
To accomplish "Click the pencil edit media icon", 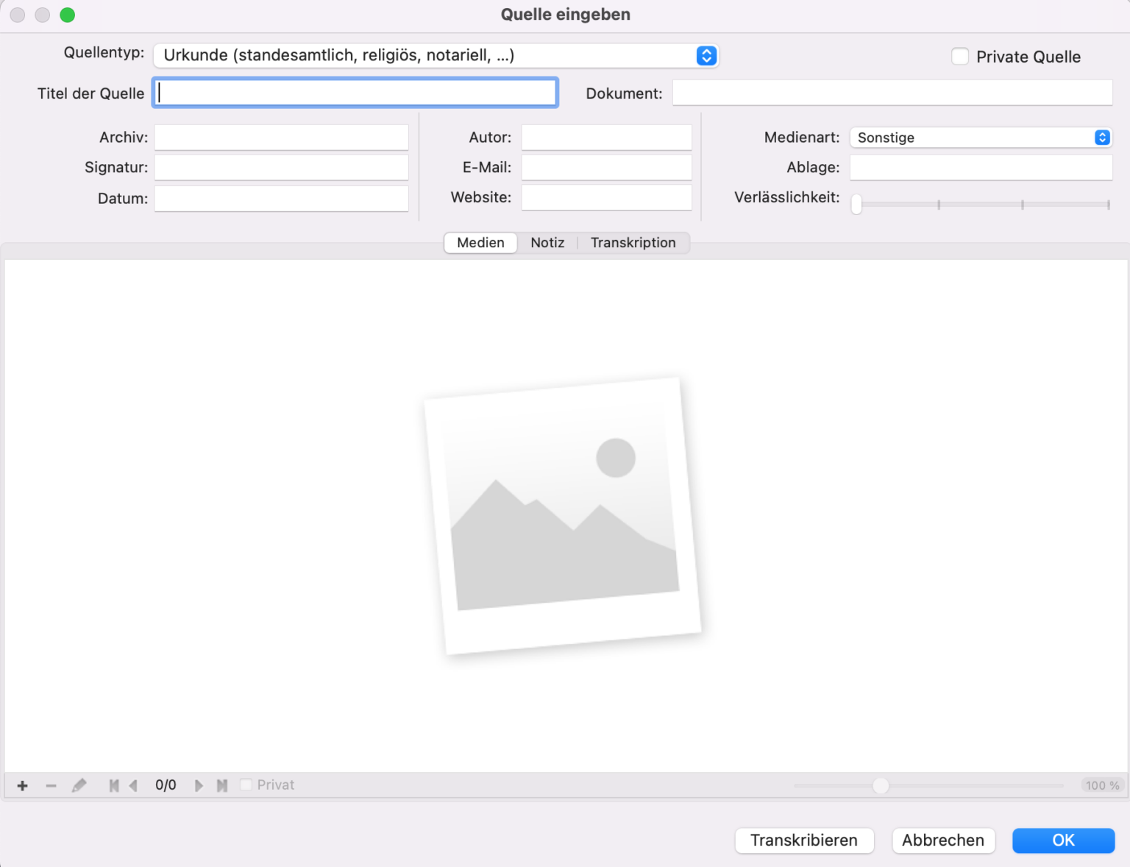I will click(x=79, y=785).
